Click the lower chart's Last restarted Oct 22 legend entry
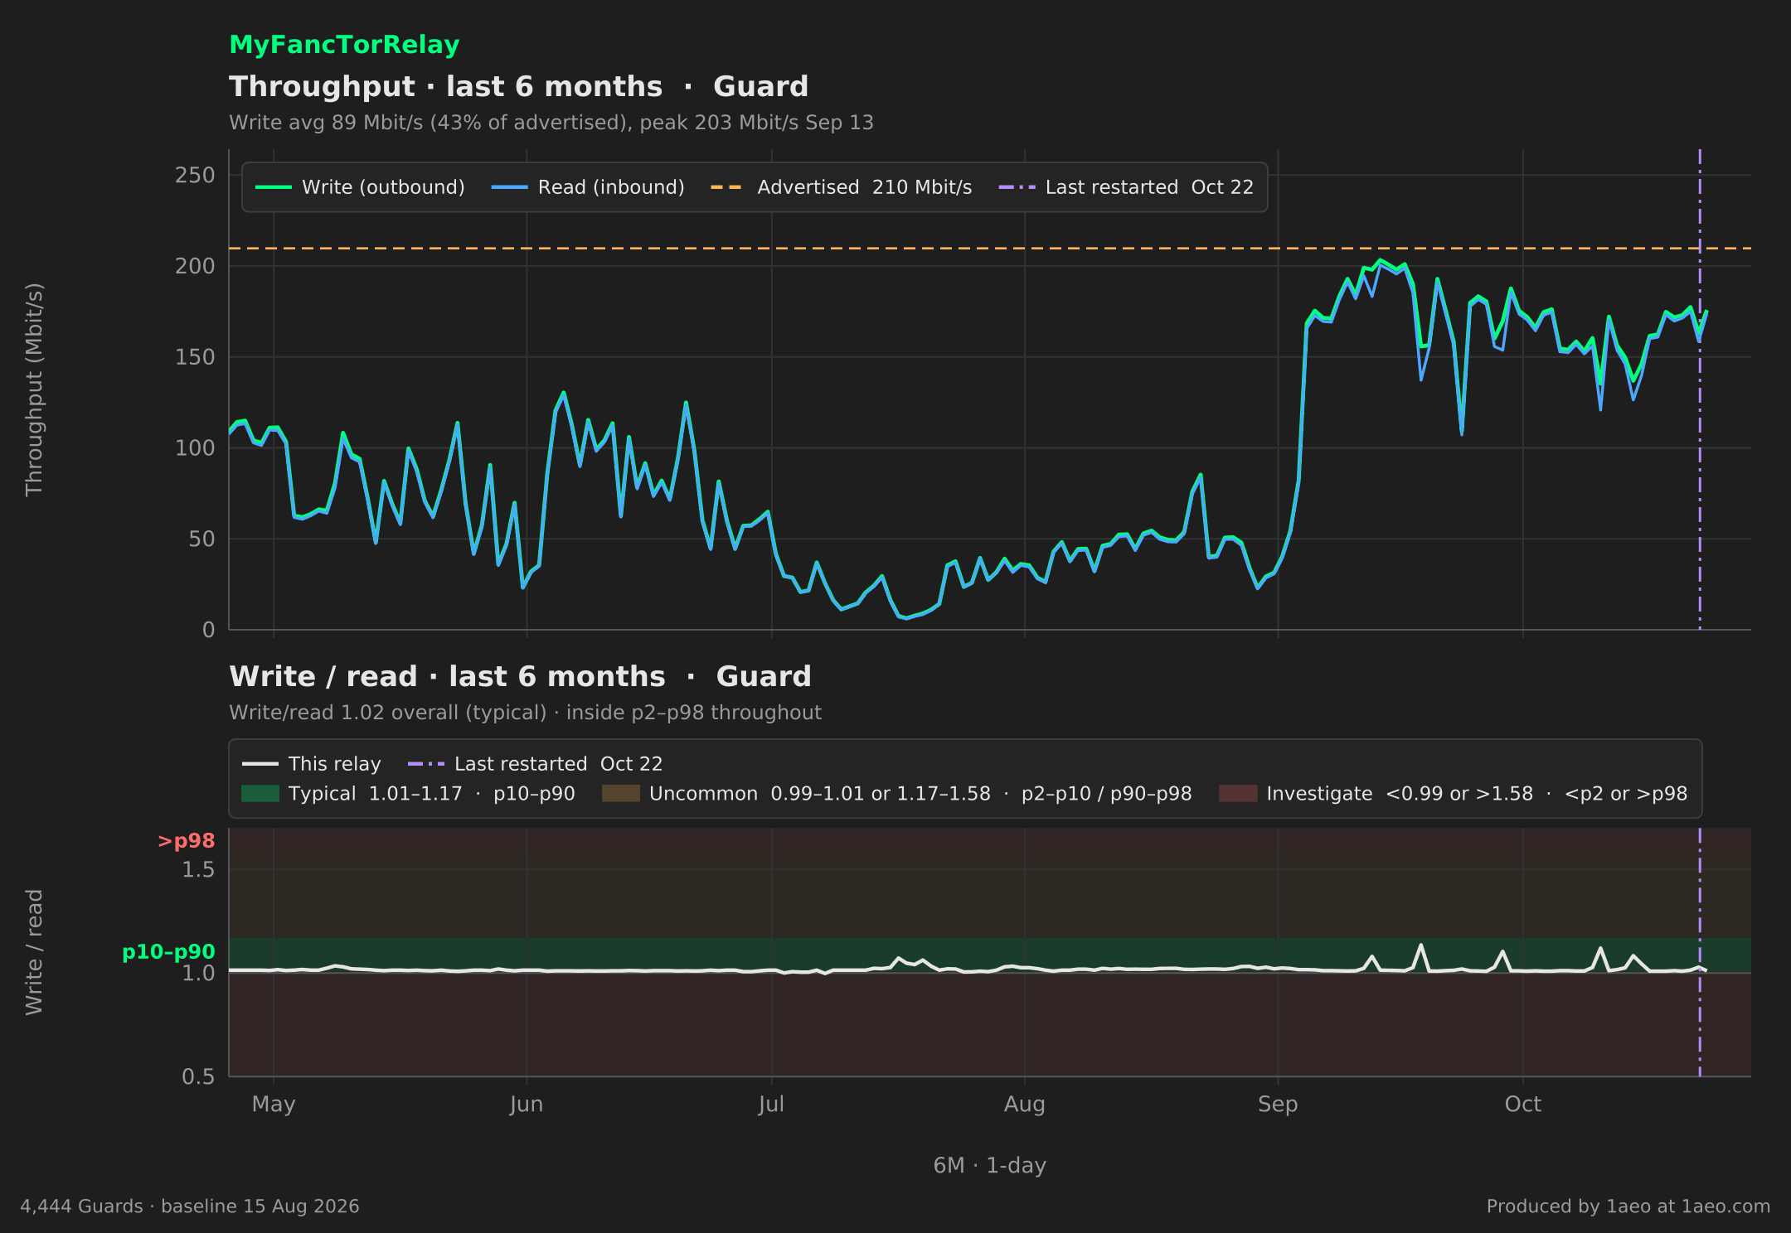Image resolution: width=1791 pixels, height=1233 pixels. [535, 764]
